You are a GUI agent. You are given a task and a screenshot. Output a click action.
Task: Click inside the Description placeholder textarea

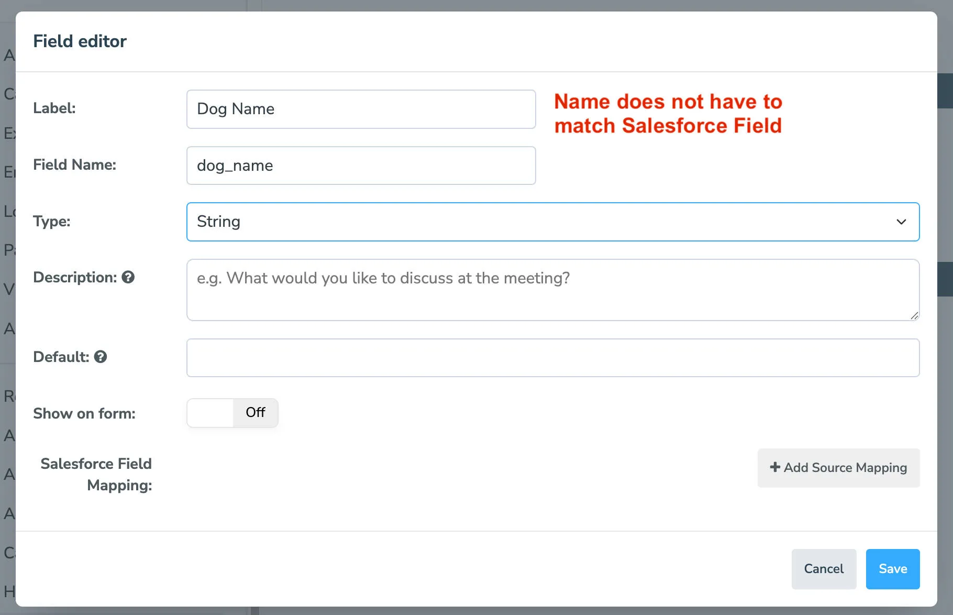[552, 290]
